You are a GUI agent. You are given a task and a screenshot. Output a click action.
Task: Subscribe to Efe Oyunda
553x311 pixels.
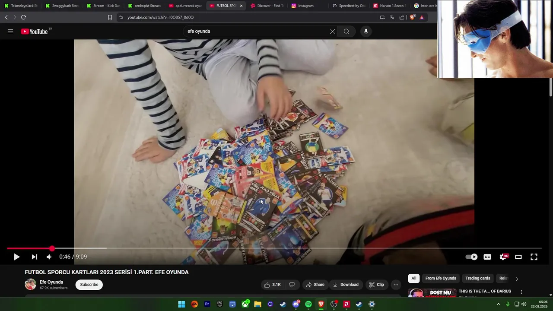coord(89,285)
